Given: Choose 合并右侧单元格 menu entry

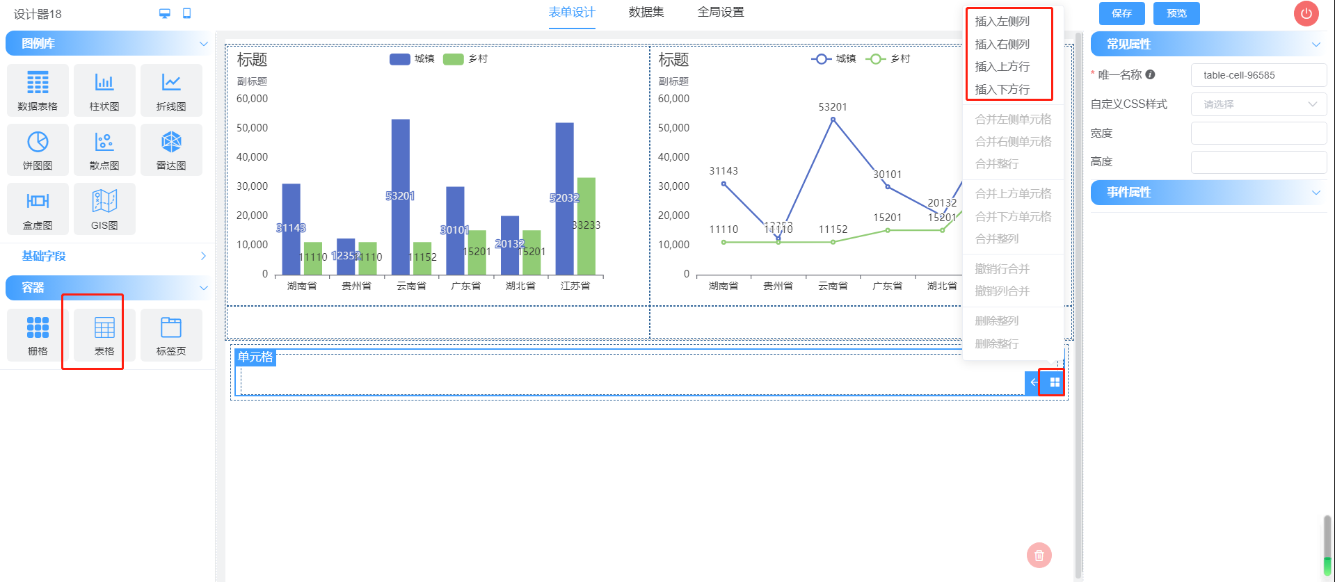Looking at the screenshot, I should click(x=1014, y=142).
